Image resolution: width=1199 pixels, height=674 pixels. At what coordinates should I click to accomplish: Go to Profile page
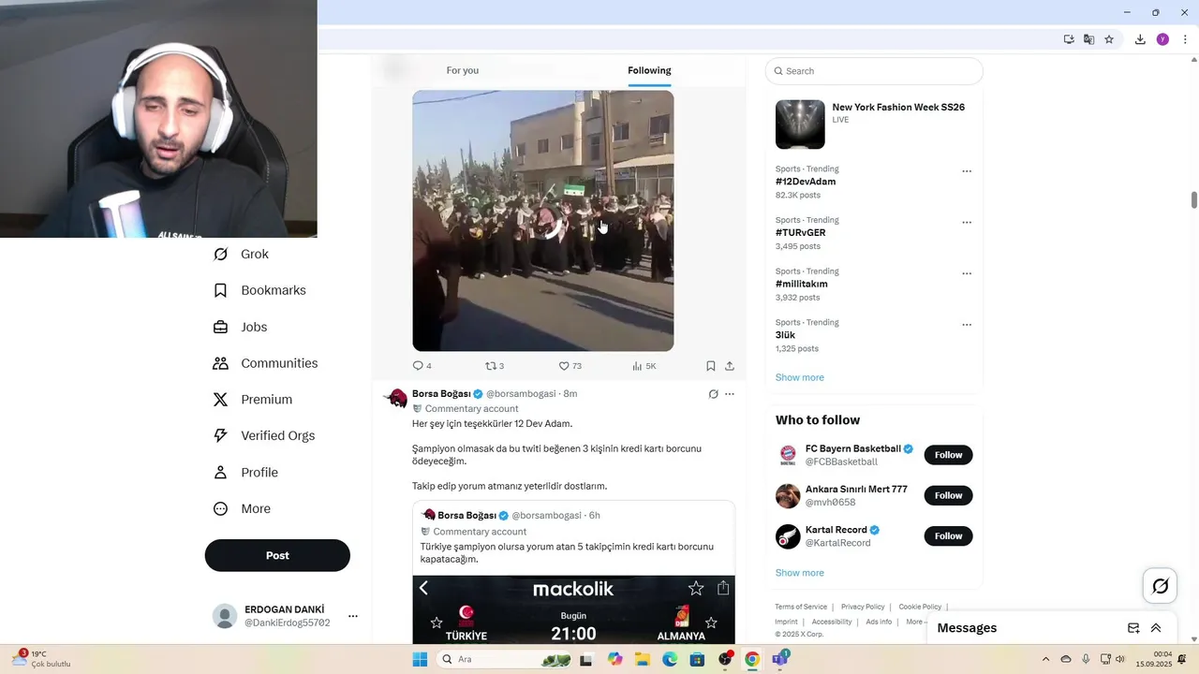245,472
